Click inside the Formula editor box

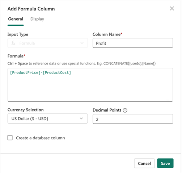click(x=90, y=85)
